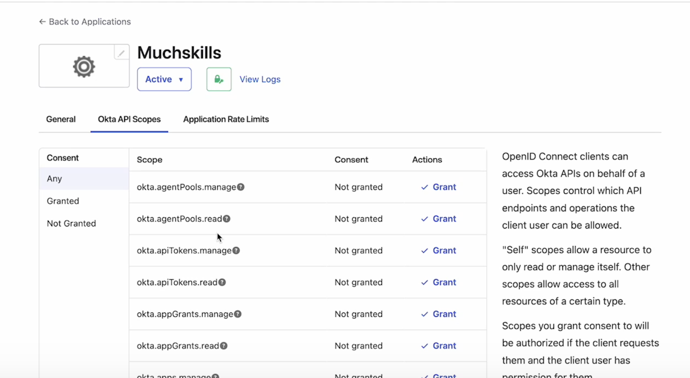Grant the okta.apiTokens.manage scope
Viewport: 690px width, 378px height.
[438, 250]
